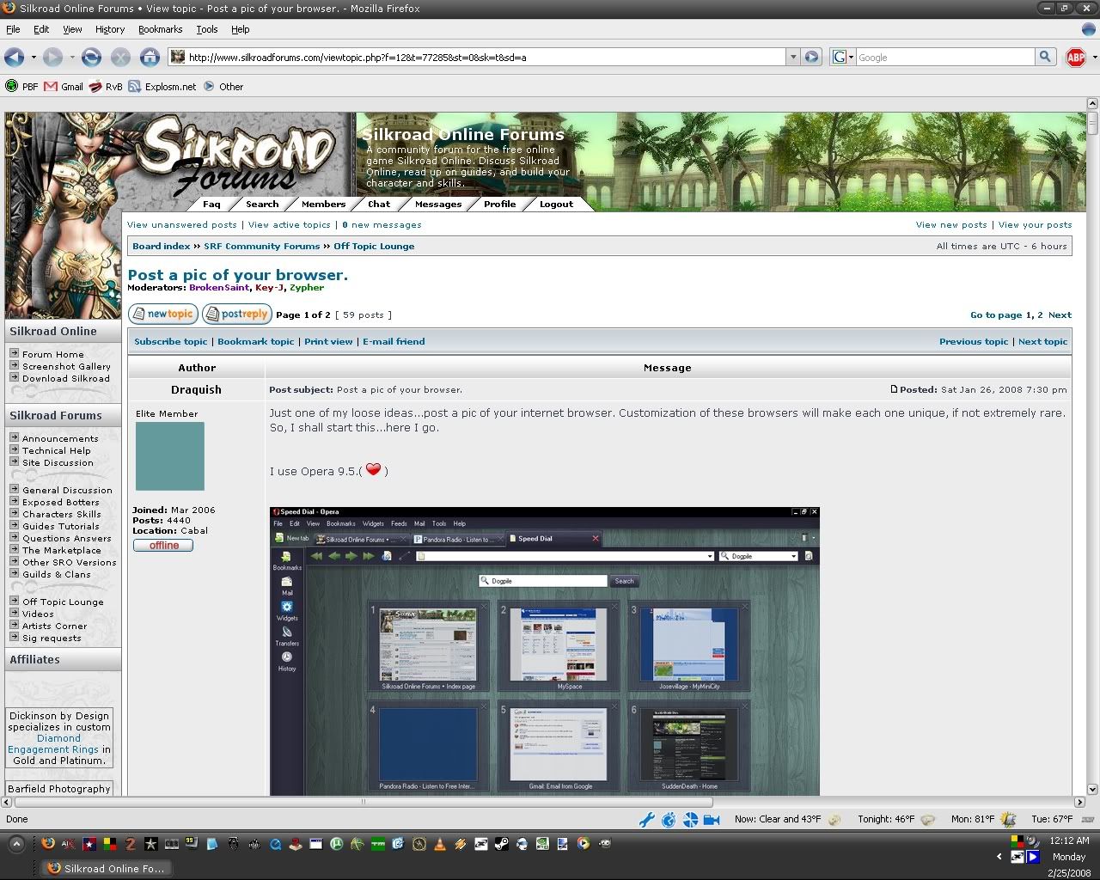Click the Silkroad Online Forums taskbar button

tap(106, 869)
